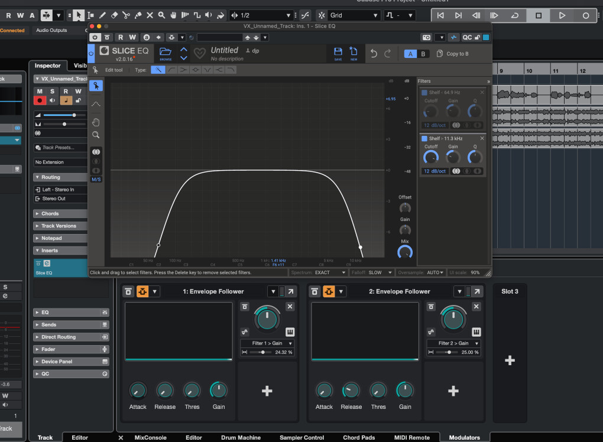The image size is (603, 442).
Task: Switch to preset slot A
Action: point(410,54)
